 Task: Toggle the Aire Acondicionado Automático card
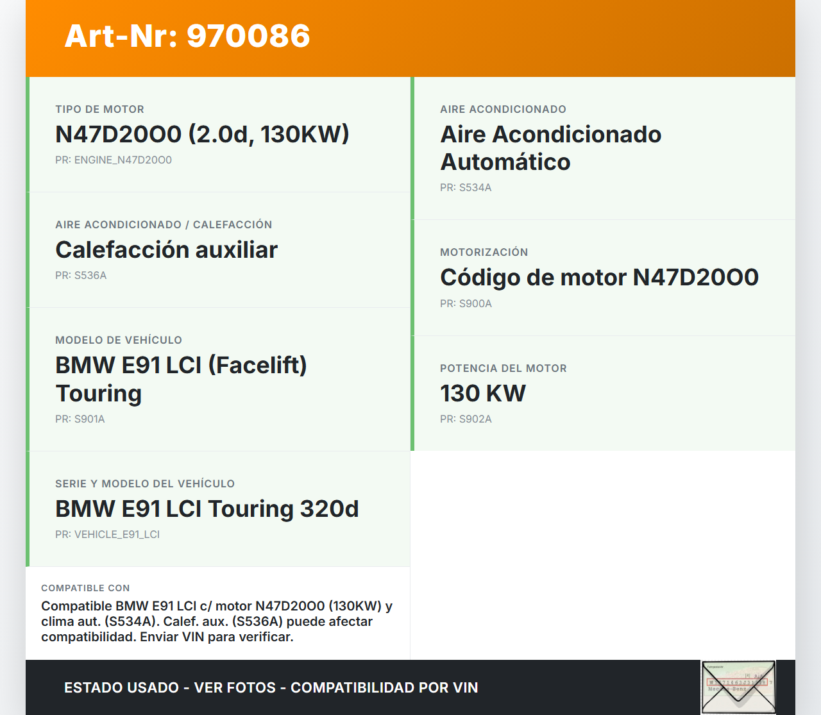603,147
